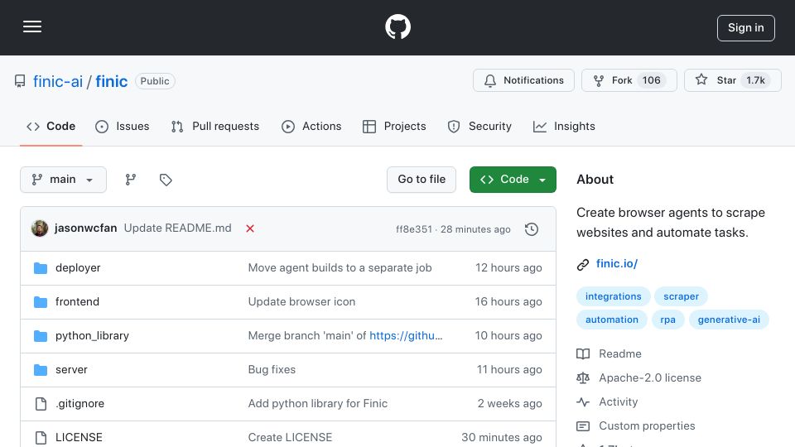
Task: Click the Go to file button
Action: coord(422,180)
